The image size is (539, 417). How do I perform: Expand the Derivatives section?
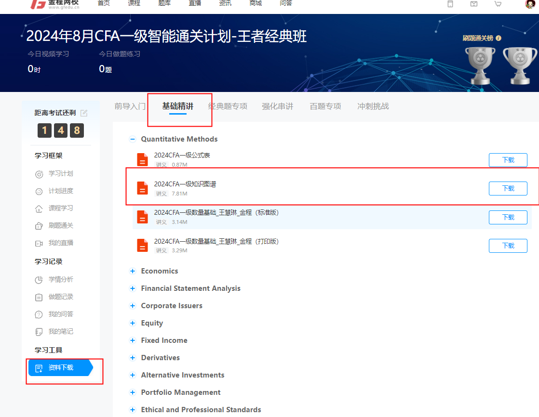(x=133, y=358)
